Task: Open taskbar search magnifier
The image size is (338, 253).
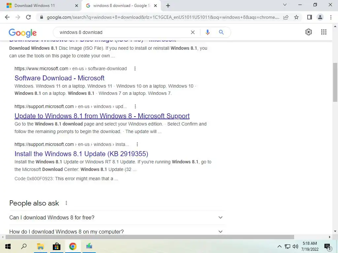Action: coord(24,246)
